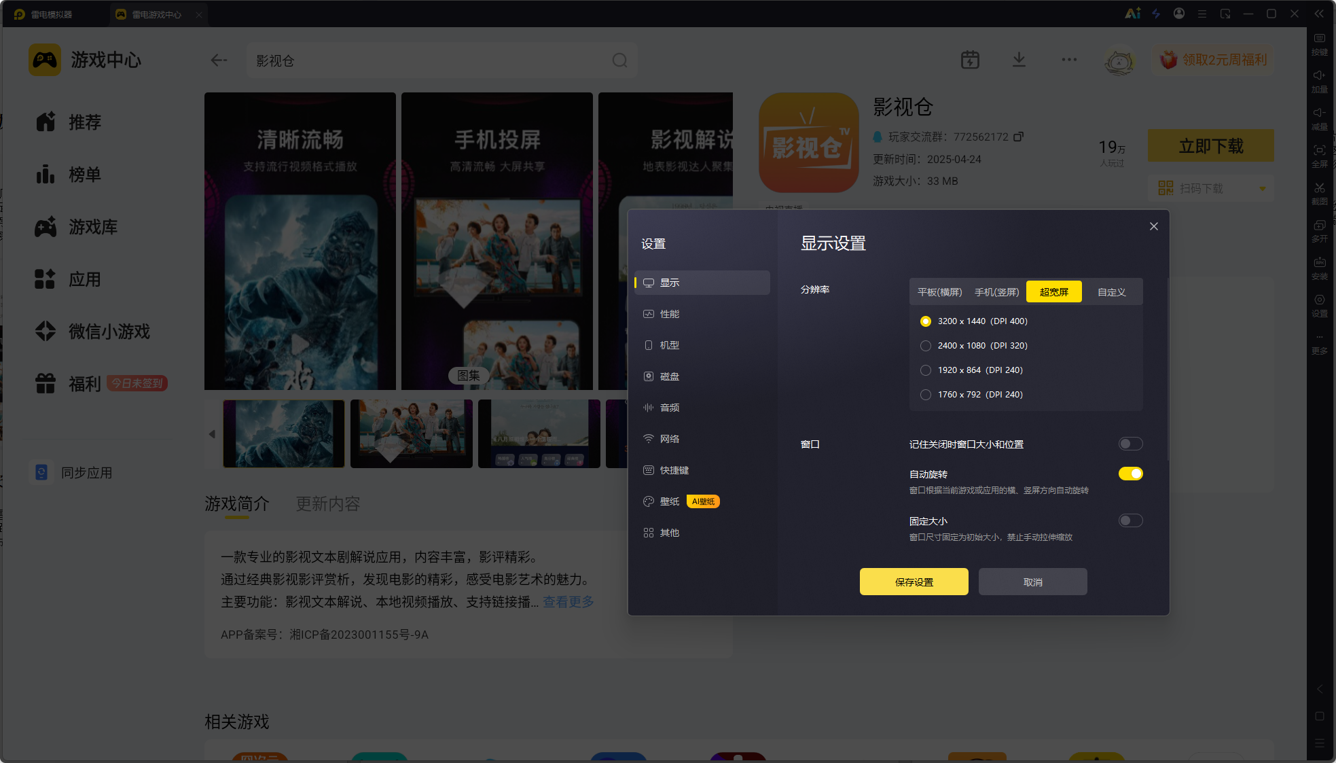Open 设置 from the right sidebar
This screenshot has width=1336, height=763.
1320,306
